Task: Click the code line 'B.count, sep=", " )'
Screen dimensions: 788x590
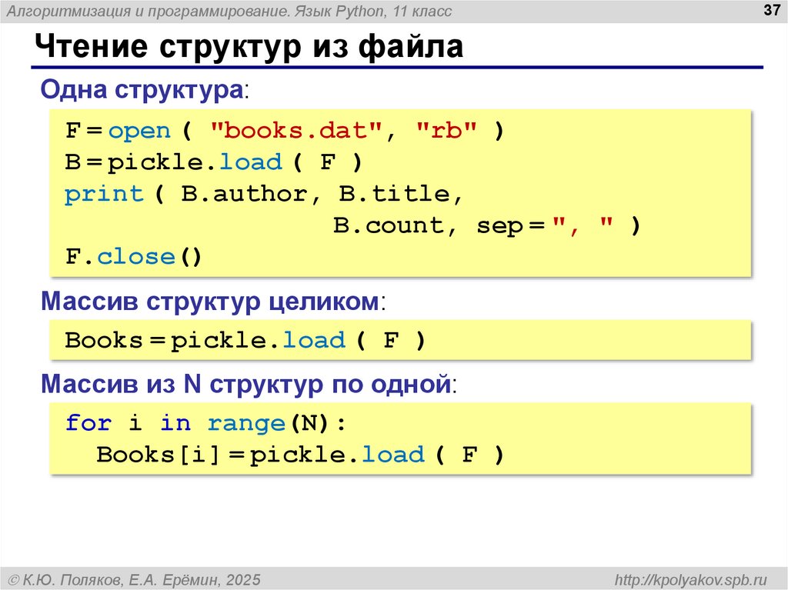Action: 486,225
